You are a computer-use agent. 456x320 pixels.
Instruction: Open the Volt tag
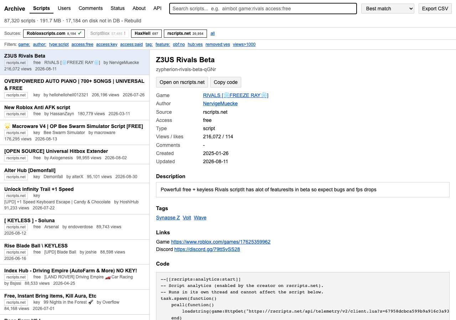187,218
